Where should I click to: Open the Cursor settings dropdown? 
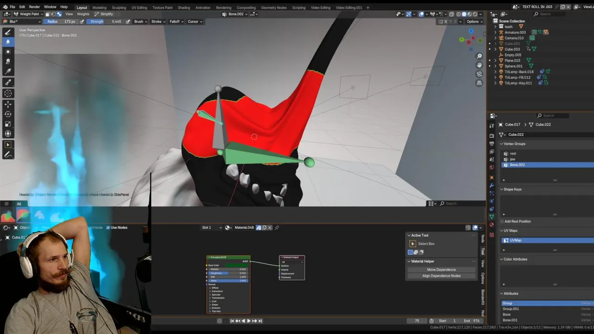click(194, 21)
